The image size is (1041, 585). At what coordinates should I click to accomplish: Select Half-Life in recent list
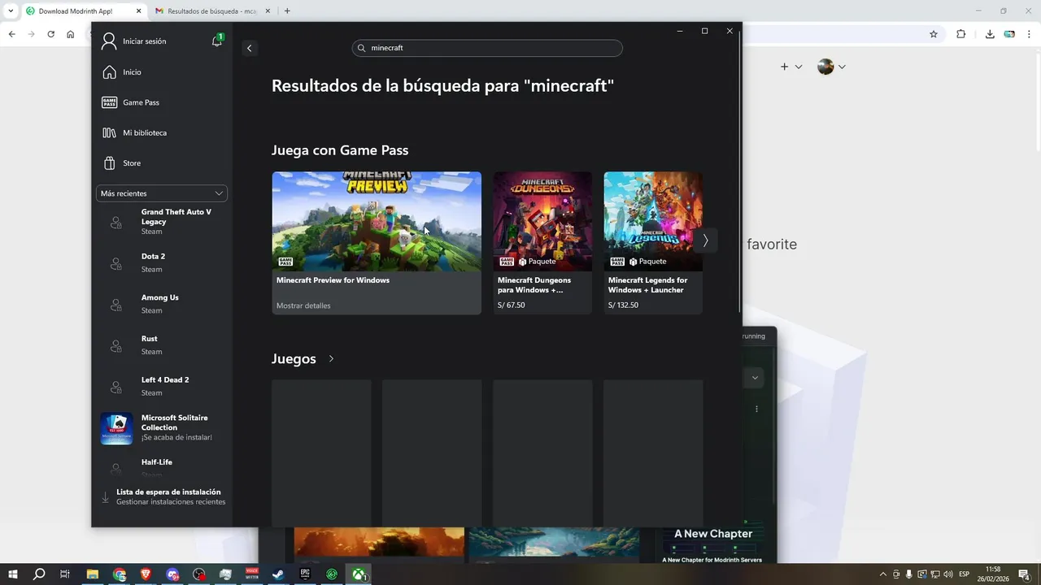tap(162, 467)
